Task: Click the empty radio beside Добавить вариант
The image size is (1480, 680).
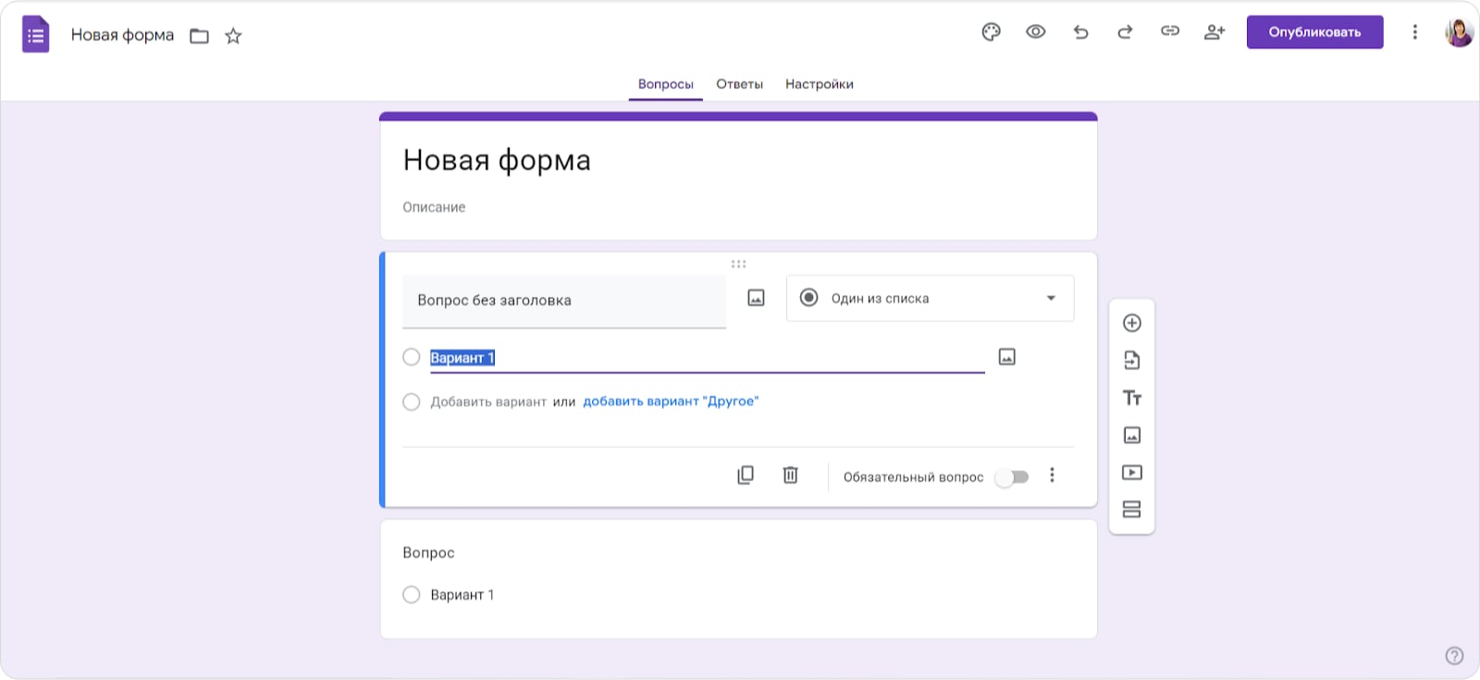Action: 412,402
